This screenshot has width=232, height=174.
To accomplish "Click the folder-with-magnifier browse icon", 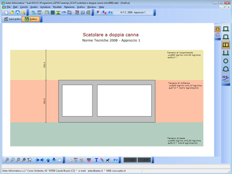I will pos(23,13).
